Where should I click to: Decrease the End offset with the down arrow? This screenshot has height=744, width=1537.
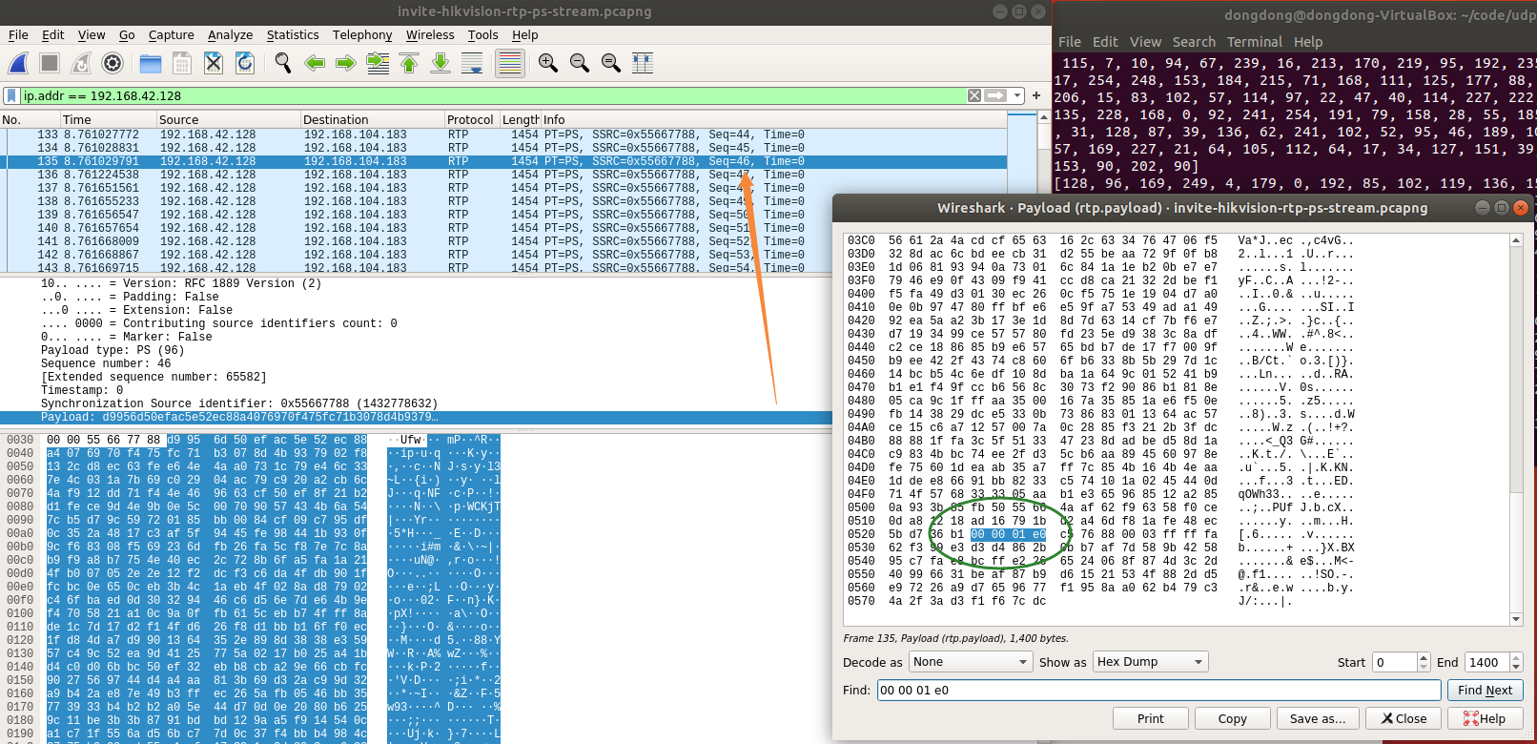point(1516,667)
